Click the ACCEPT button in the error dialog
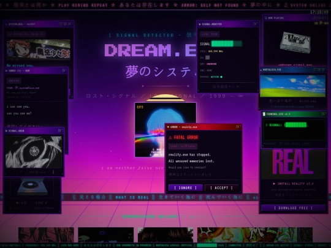The height and width of the screenshot is (248, 331). 221,188
